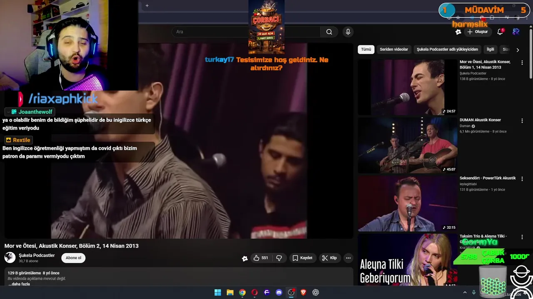Viewport: 533px width, 299px height.
Task: Open options menu for Taksim Trio & Aleyna Tilki
Action: coord(522,237)
